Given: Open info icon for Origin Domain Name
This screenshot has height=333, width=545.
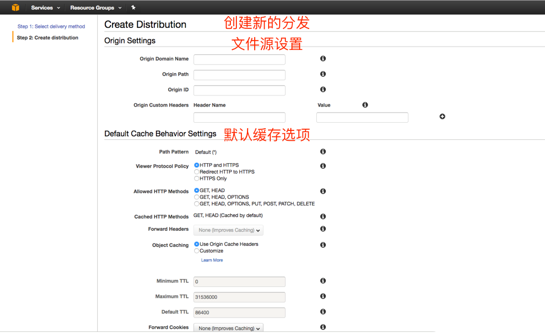Looking at the screenshot, I should [x=323, y=58].
